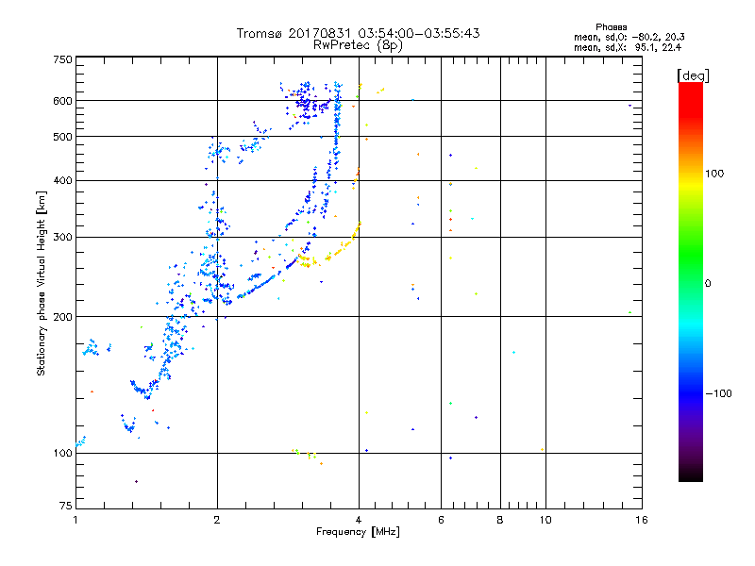Click the x-axis label '4'
Screen dimensions: 755x566
coord(359,520)
